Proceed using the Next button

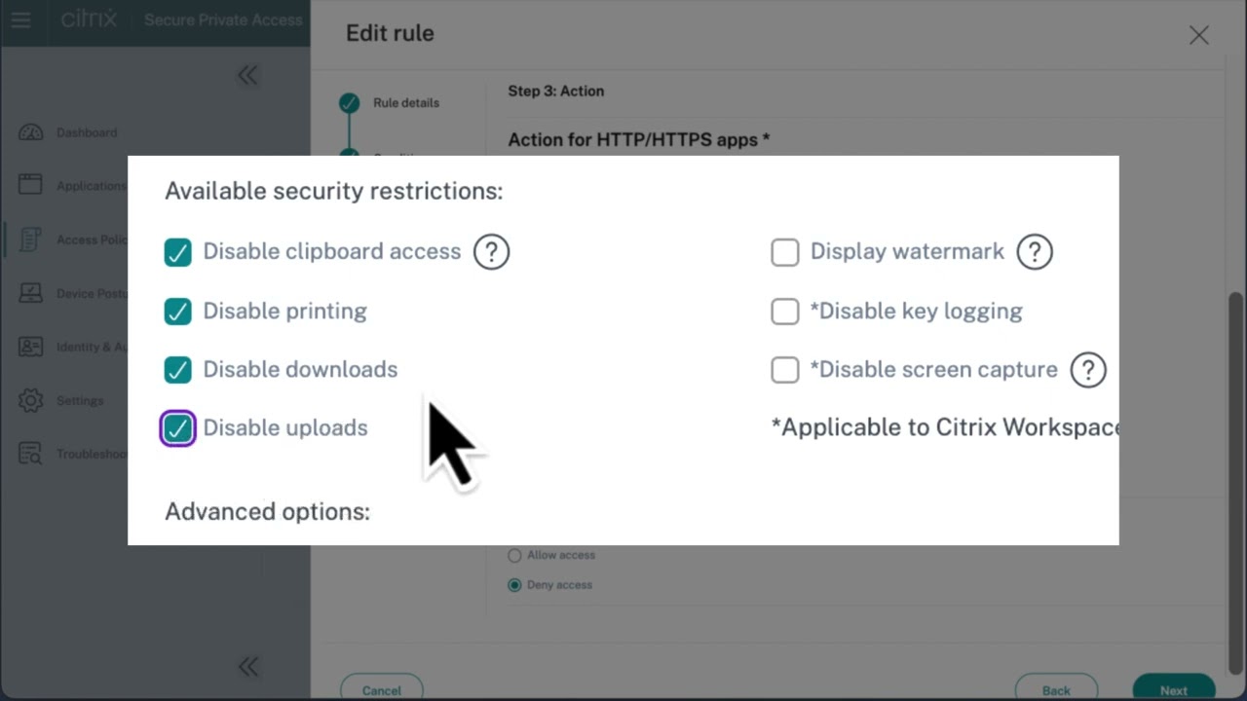1174,690
